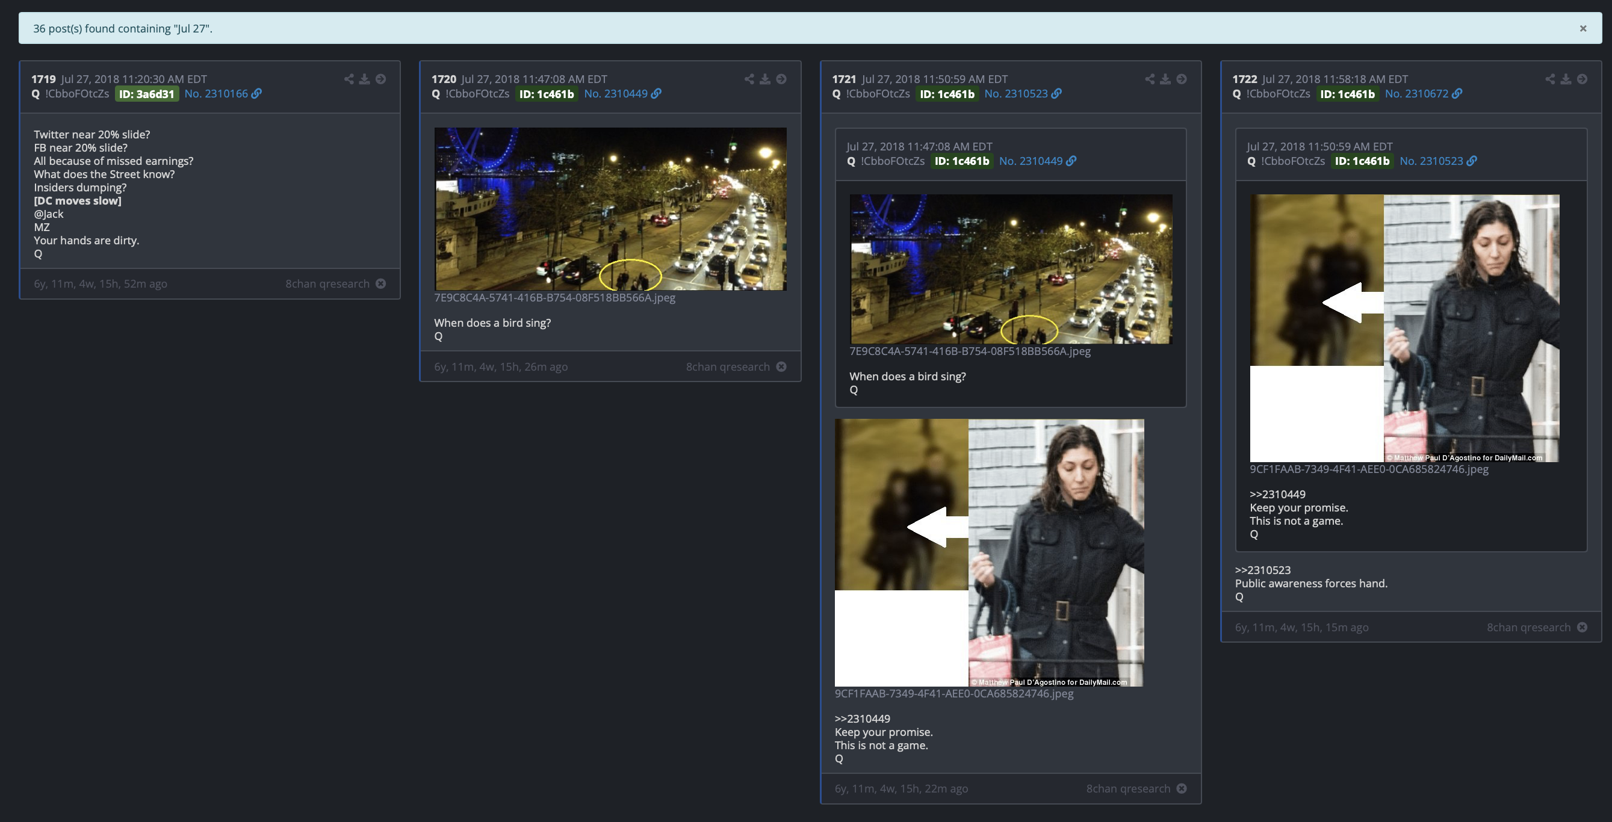The image size is (1612, 822).
Task: Click post number 1721
Action: [844, 79]
